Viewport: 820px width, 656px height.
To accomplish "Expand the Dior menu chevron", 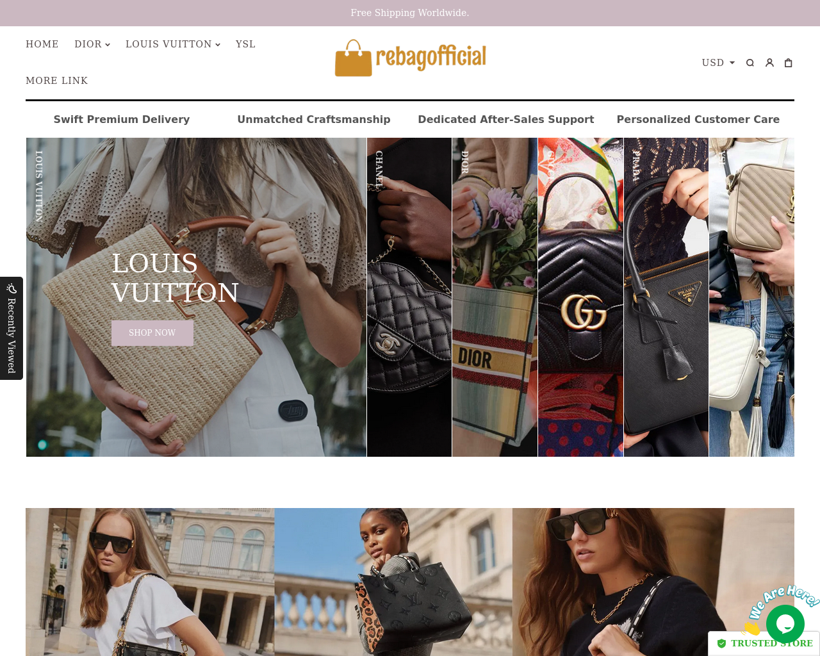I will point(108,44).
